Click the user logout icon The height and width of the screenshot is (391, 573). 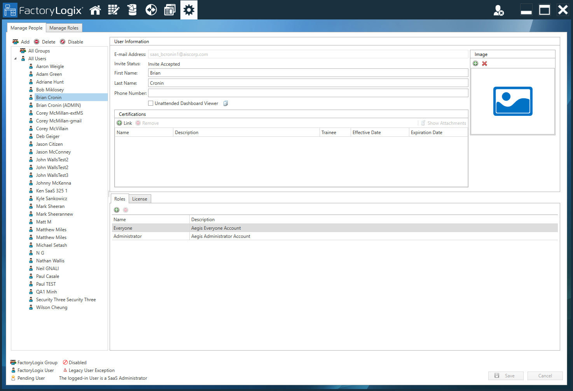(499, 10)
